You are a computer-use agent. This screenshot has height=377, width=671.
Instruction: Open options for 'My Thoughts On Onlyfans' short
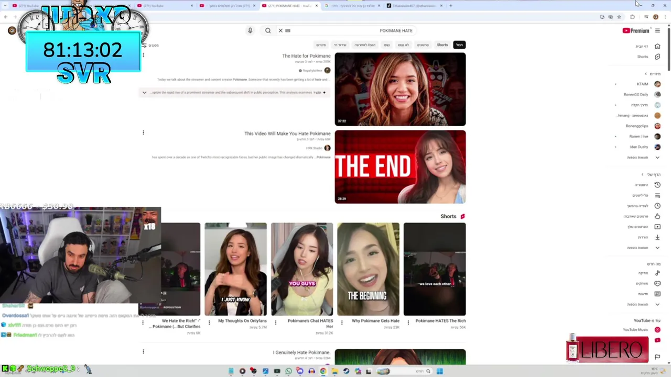coord(209,323)
